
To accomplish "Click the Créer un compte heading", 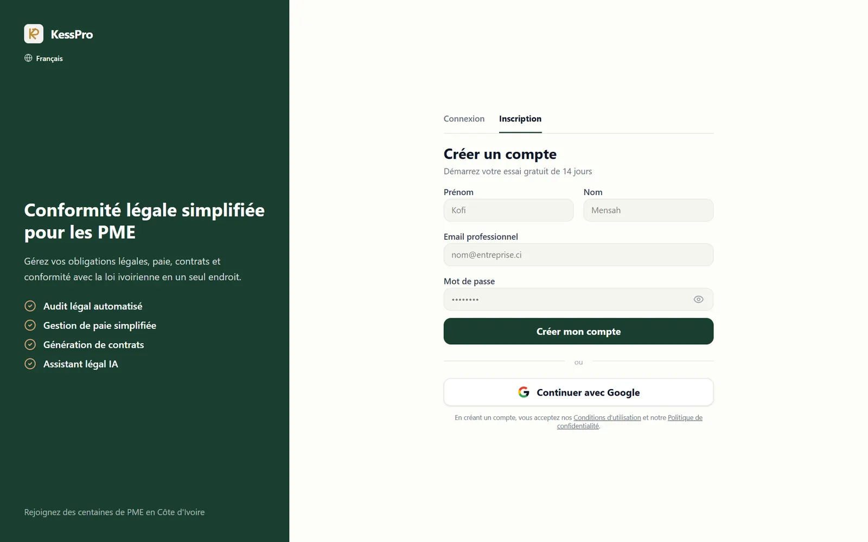I will coord(500,154).
